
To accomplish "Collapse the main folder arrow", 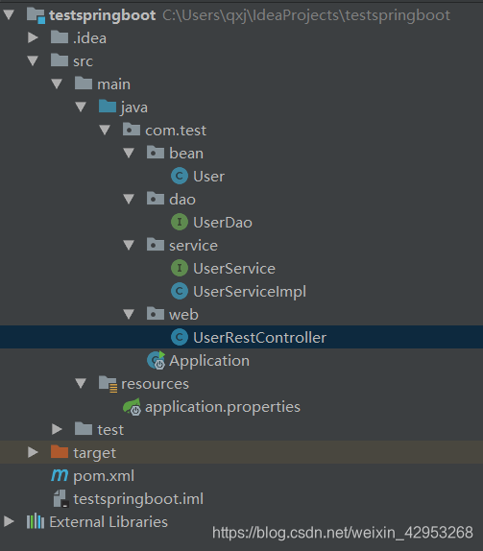I will (x=57, y=84).
